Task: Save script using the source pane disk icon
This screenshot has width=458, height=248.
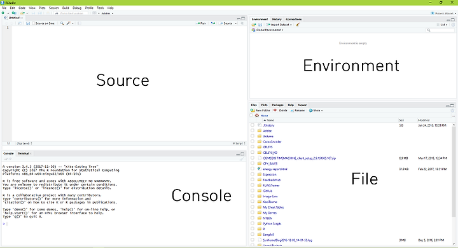Action: (28, 24)
